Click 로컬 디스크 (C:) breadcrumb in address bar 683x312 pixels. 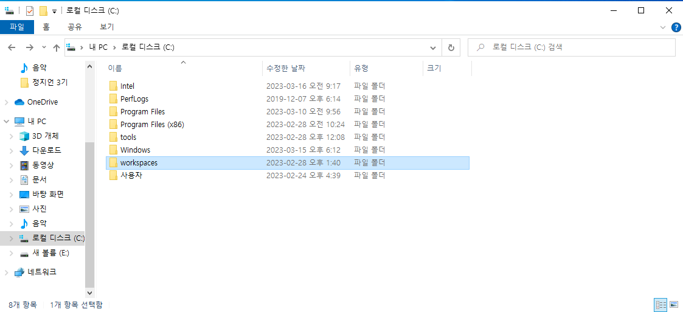tap(148, 47)
